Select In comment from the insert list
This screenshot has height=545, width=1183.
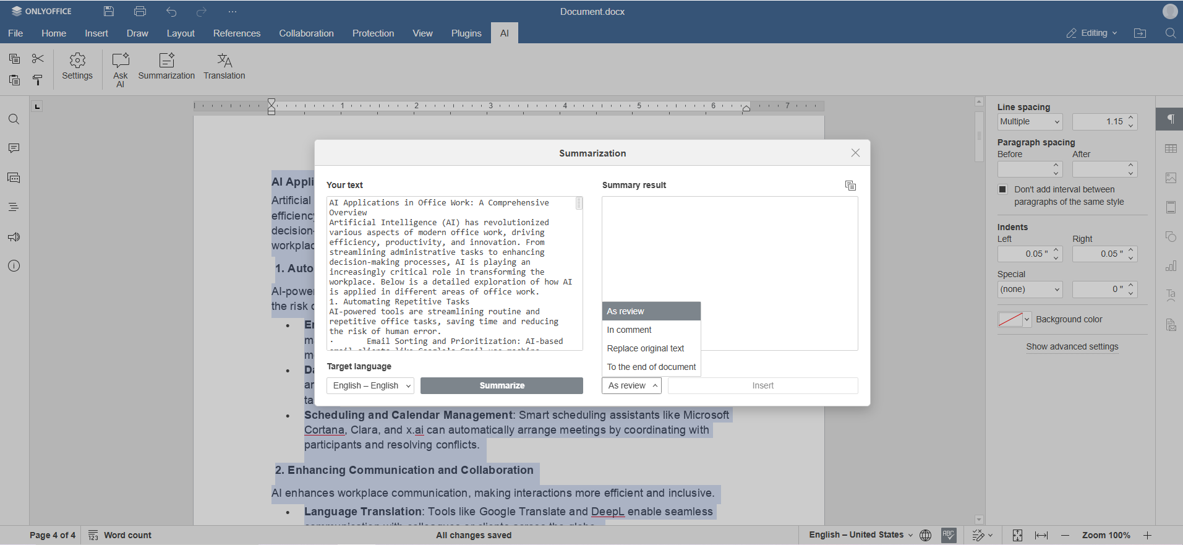(651, 330)
